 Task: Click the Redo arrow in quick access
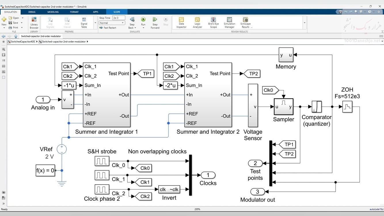click(x=351, y=12)
